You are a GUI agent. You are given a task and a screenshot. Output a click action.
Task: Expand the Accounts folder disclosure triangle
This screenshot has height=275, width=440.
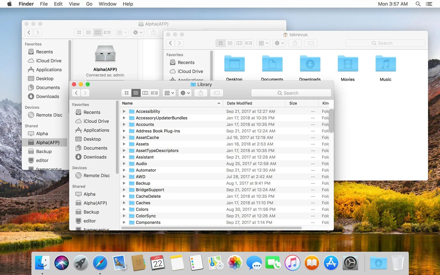coord(124,124)
